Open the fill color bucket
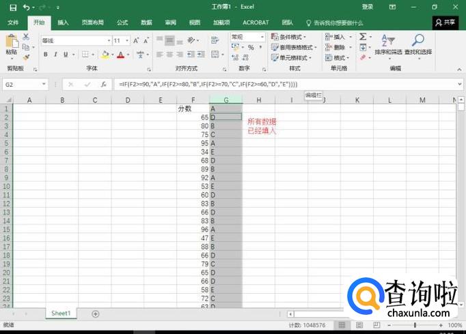 [x=105, y=55]
